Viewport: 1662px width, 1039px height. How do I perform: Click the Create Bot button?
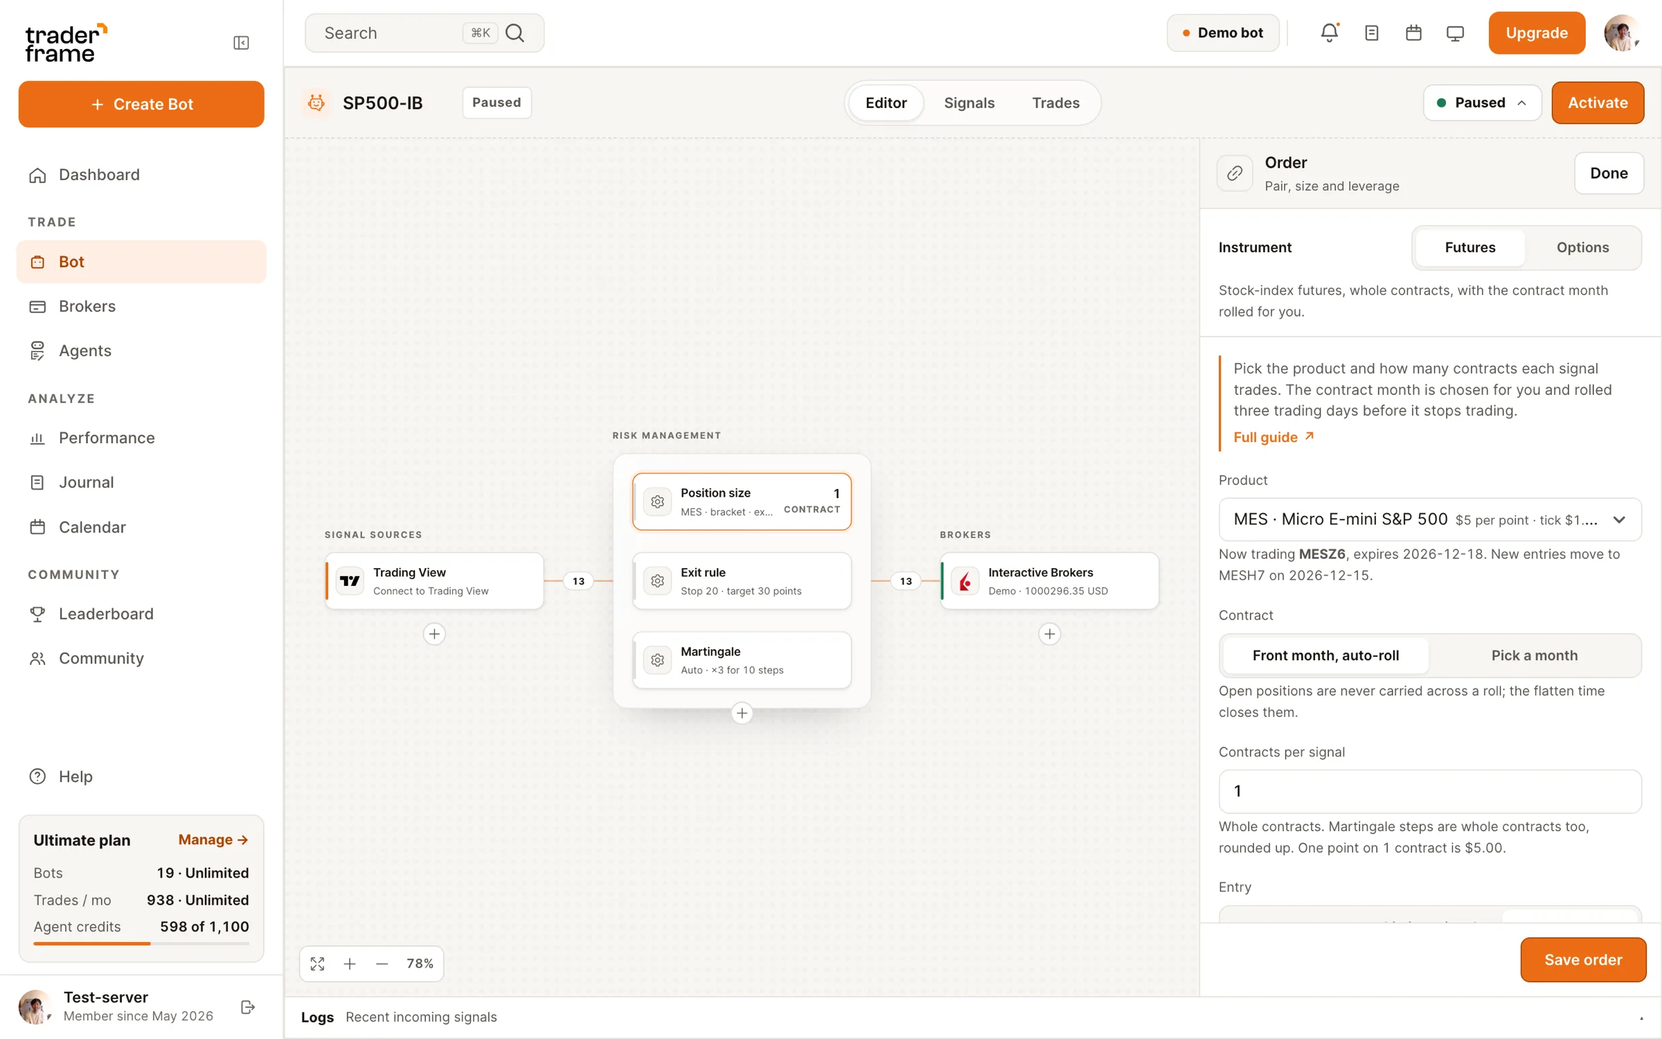tap(141, 104)
